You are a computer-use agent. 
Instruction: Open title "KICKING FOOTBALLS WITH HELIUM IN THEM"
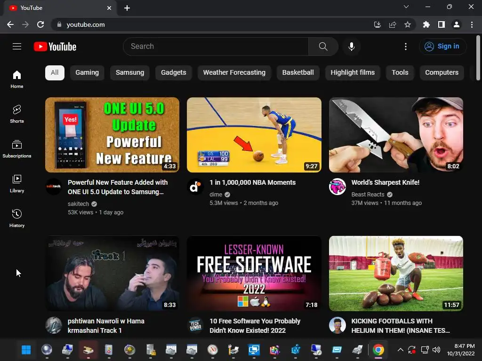tap(401, 326)
